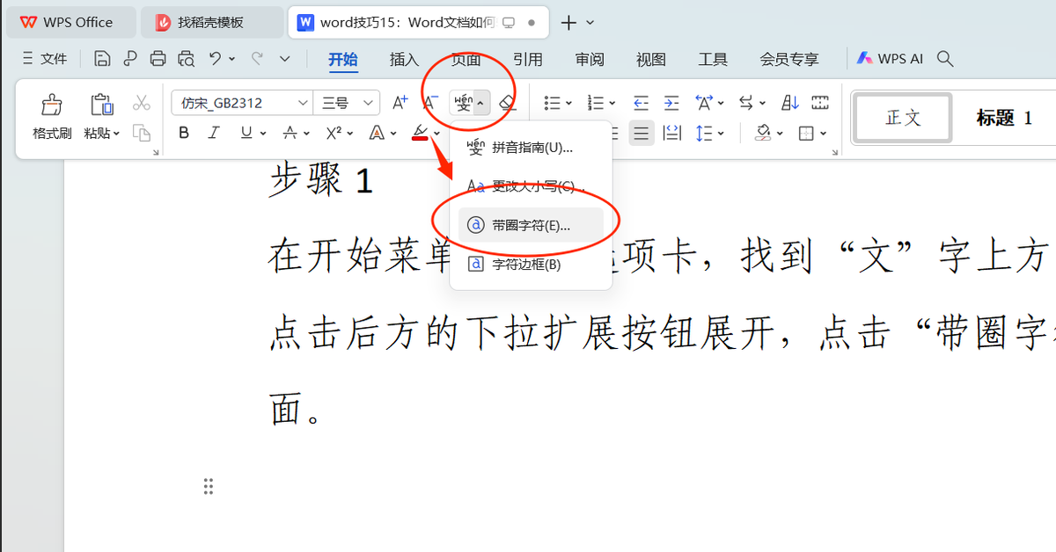The image size is (1056, 552).
Task: Apply the 标题 1 style
Action: point(1004,117)
